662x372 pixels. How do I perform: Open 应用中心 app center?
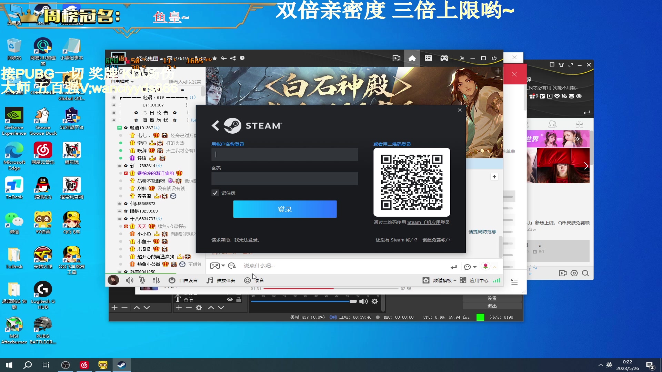(x=474, y=280)
